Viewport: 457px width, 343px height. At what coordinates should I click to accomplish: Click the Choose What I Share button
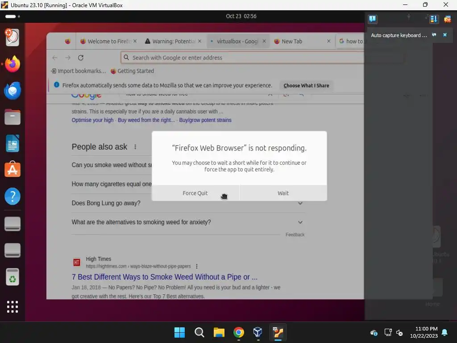306,85
